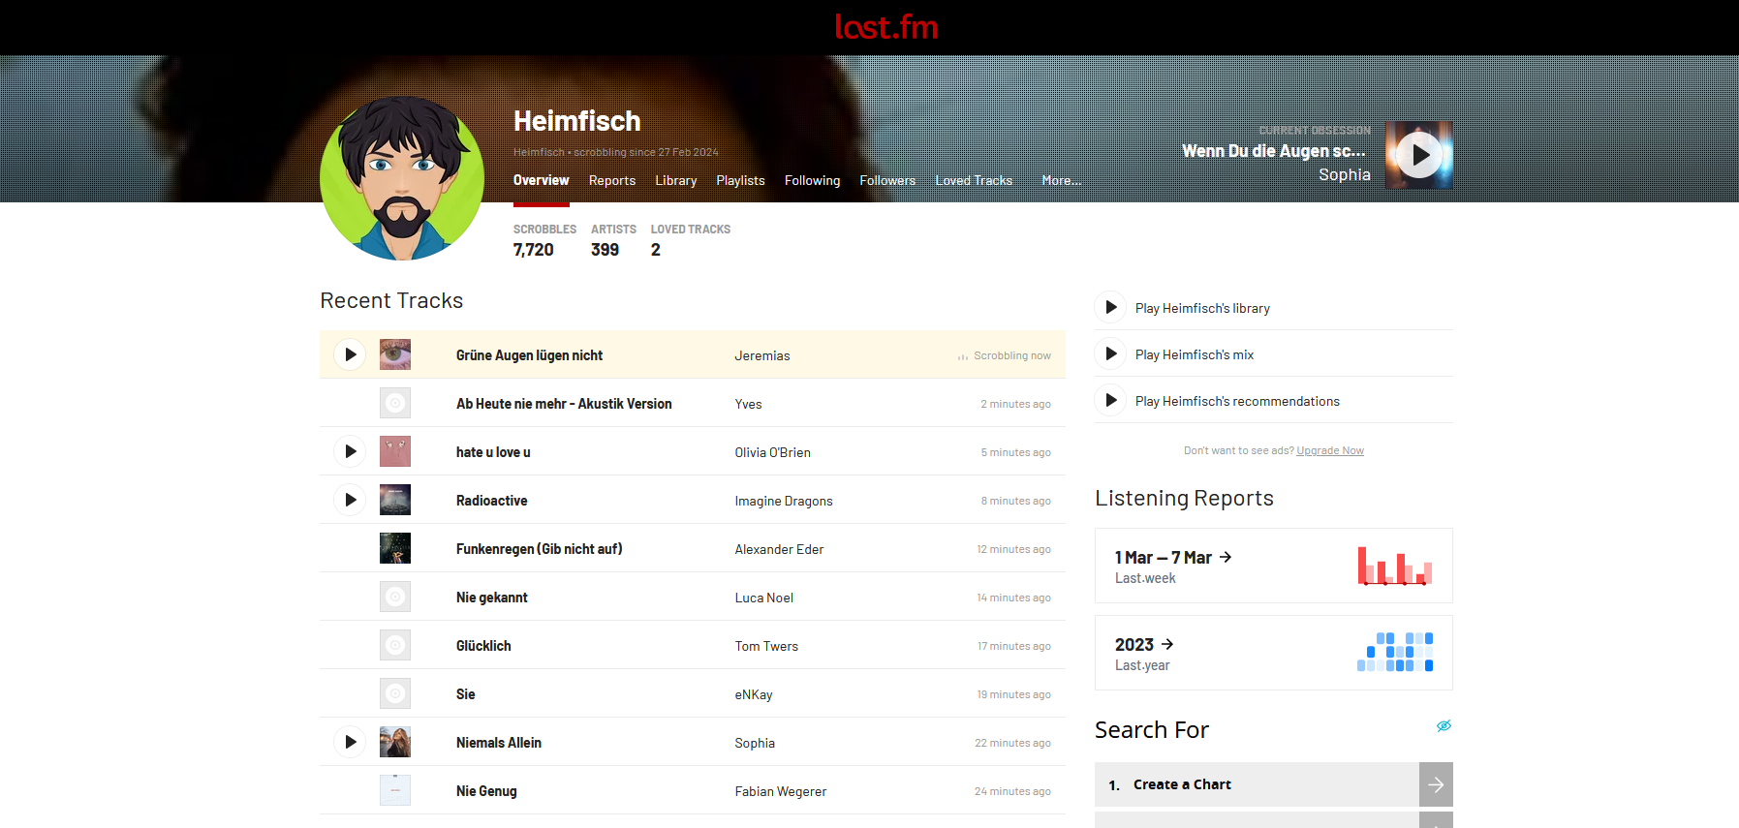Play the current obsession track
The image size is (1739, 828).
tap(1419, 155)
